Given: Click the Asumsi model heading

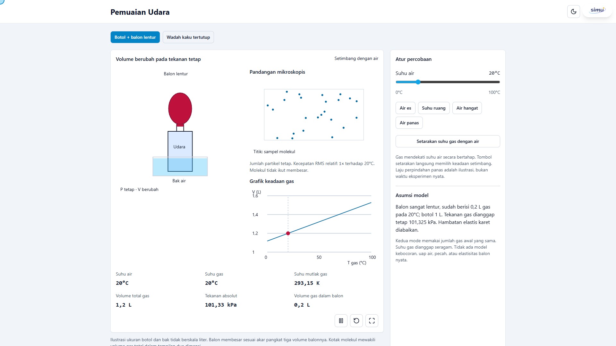Looking at the screenshot, I should pos(412,195).
